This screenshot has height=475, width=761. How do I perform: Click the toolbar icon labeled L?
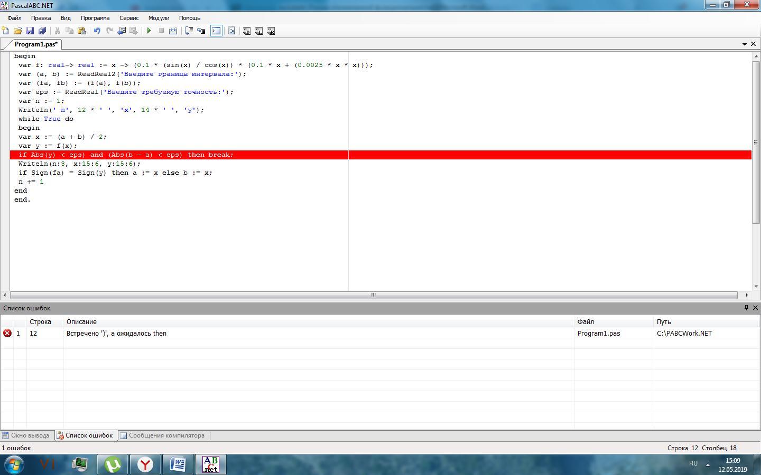259,31
